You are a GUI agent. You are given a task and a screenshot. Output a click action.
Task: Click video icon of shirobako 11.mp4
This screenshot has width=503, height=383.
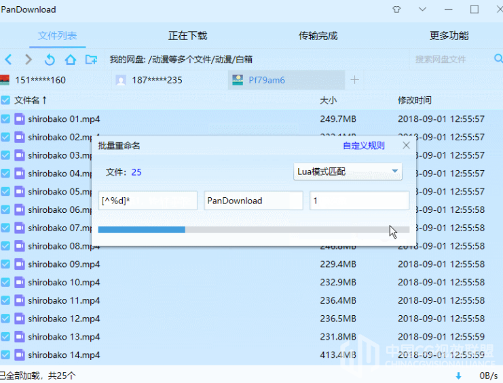(x=20, y=300)
